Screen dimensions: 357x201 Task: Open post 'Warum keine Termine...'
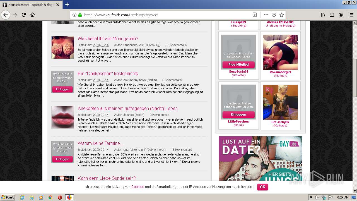pyautogui.click(x=100, y=143)
